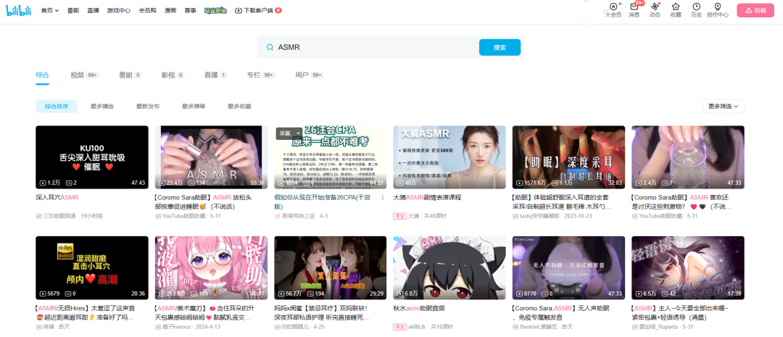Select the 最多弹幕 sort option

194,107
